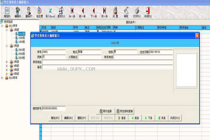The width and height of the screenshot is (210, 140).
Task: Click the 班级 column header in table
Action: click(x=62, y=27)
